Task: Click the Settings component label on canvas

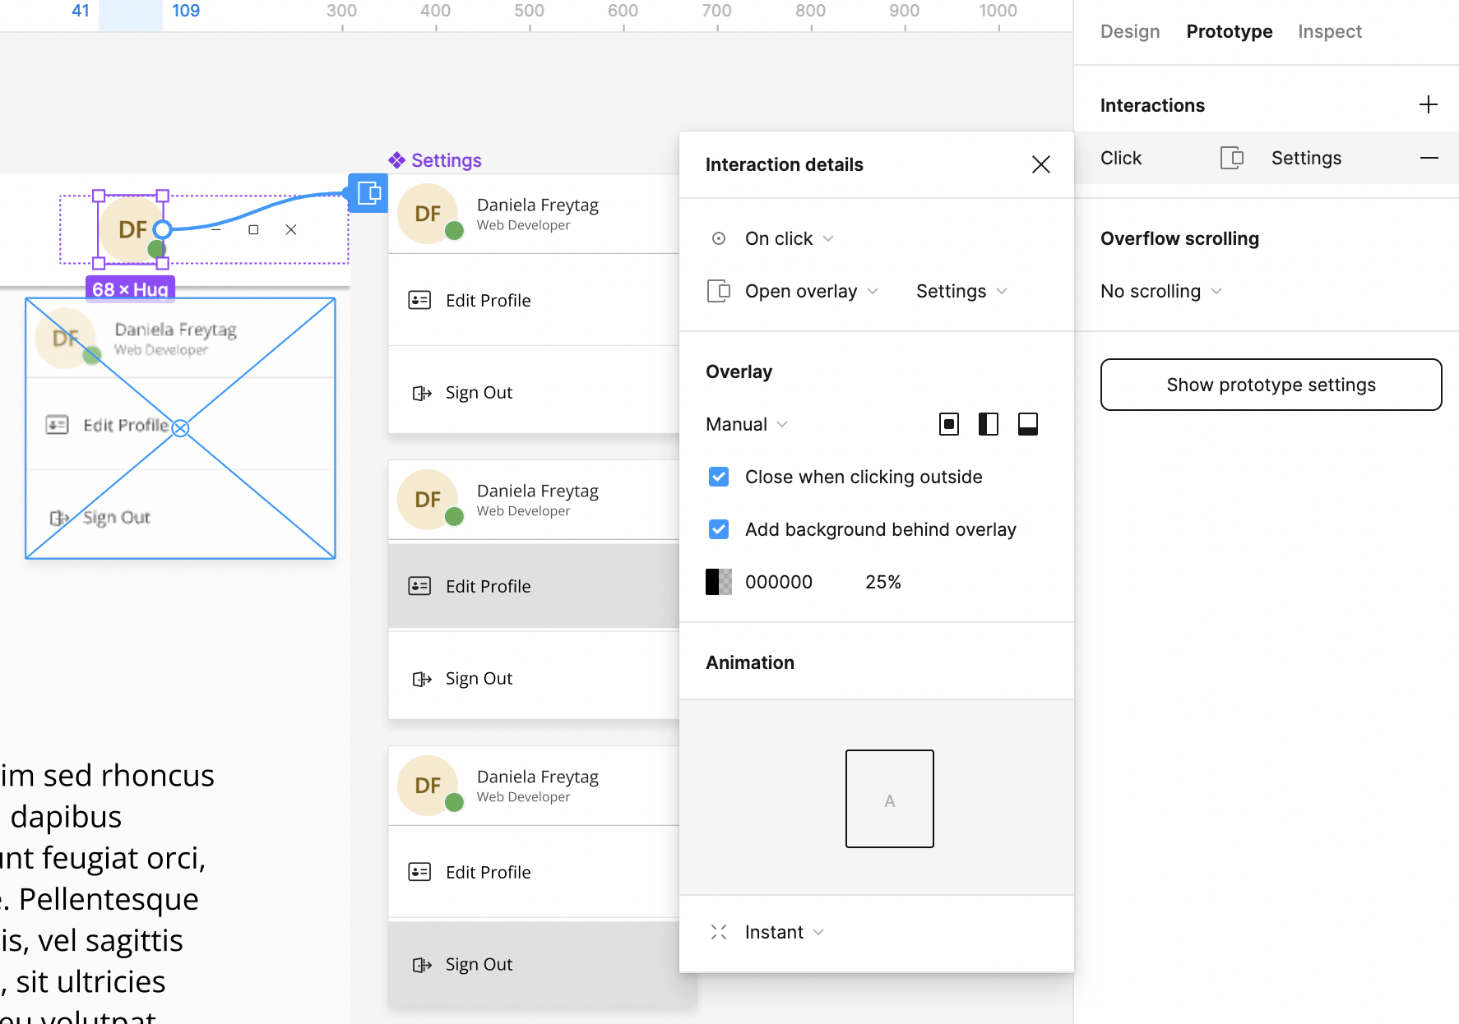Action: tap(447, 160)
